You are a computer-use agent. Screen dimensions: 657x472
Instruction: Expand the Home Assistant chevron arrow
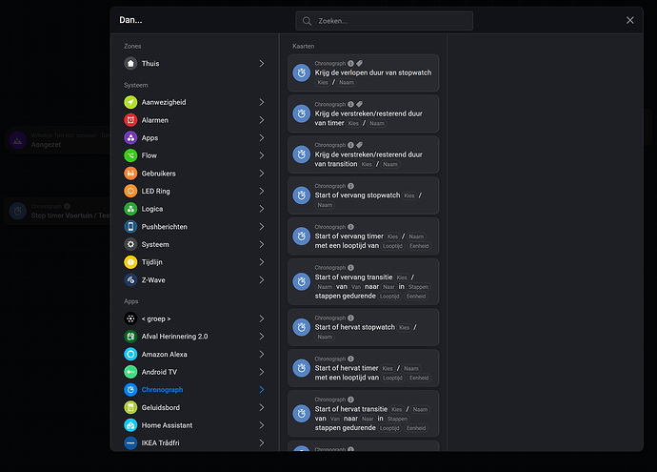[262, 425]
